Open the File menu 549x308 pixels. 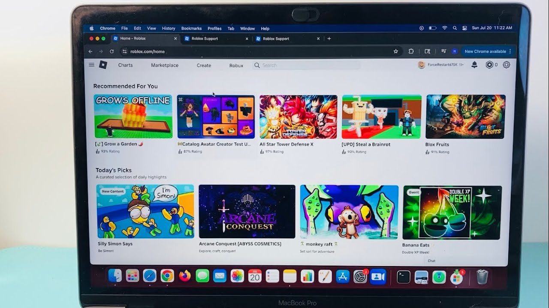pos(124,28)
